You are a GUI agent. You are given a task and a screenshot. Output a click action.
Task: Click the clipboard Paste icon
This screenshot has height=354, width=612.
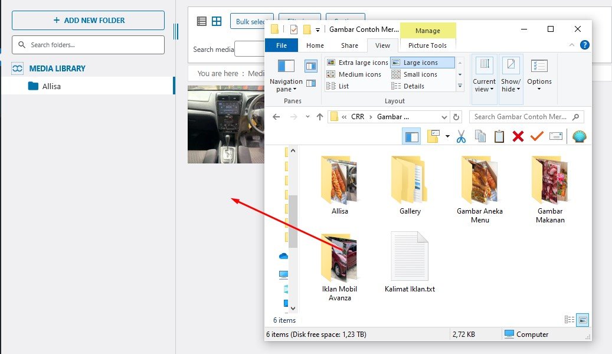(499, 137)
